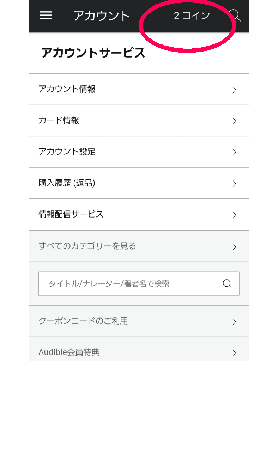Click chevron next to Audible会員特典
The width and height of the screenshot is (254, 452).
(234, 353)
